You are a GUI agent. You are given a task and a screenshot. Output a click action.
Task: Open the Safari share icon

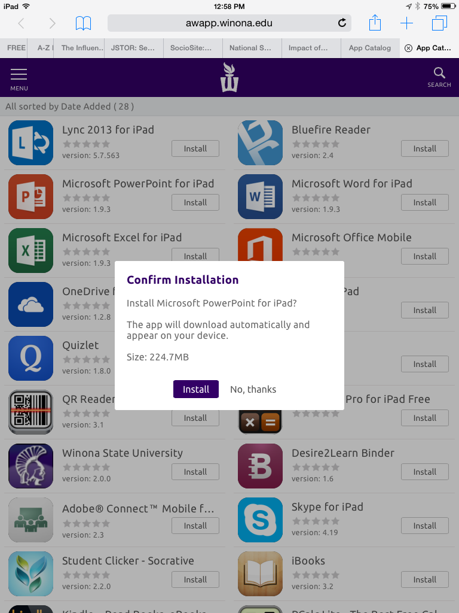click(x=375, y=23)
